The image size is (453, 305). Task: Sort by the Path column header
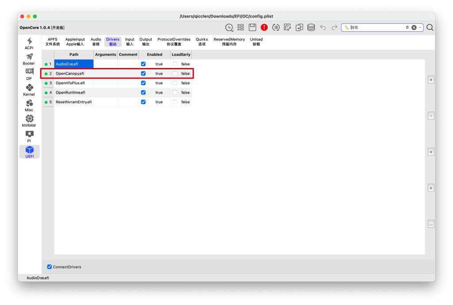tap(74, 54)
